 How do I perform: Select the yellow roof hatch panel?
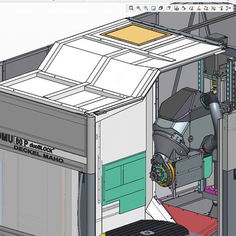click(x=136, y=35)
